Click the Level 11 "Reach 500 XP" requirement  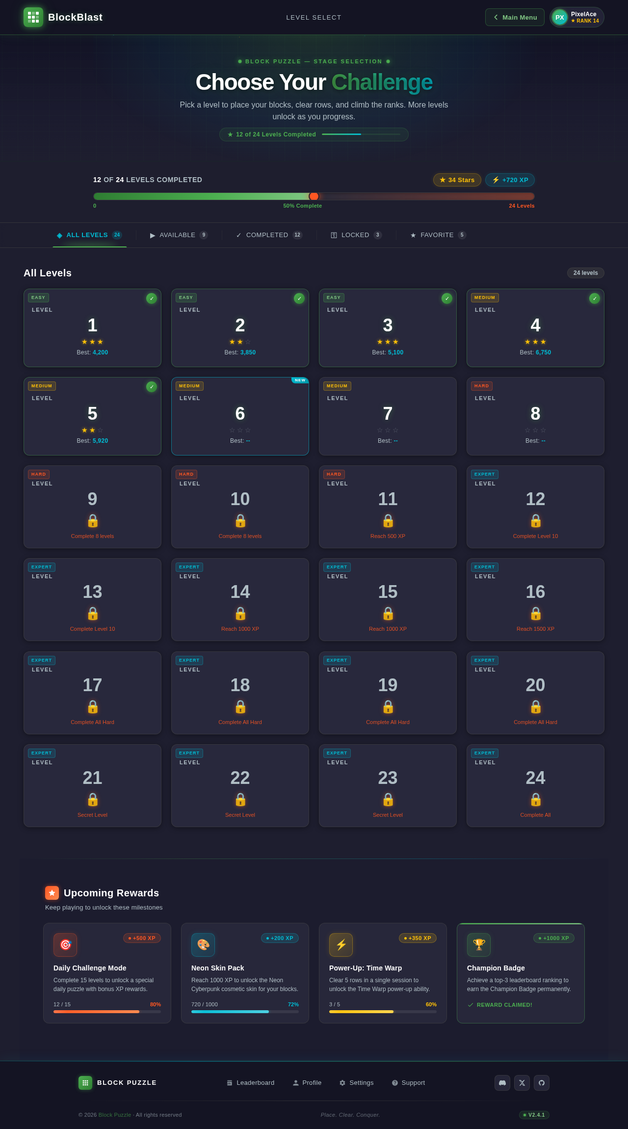[388, 536]
